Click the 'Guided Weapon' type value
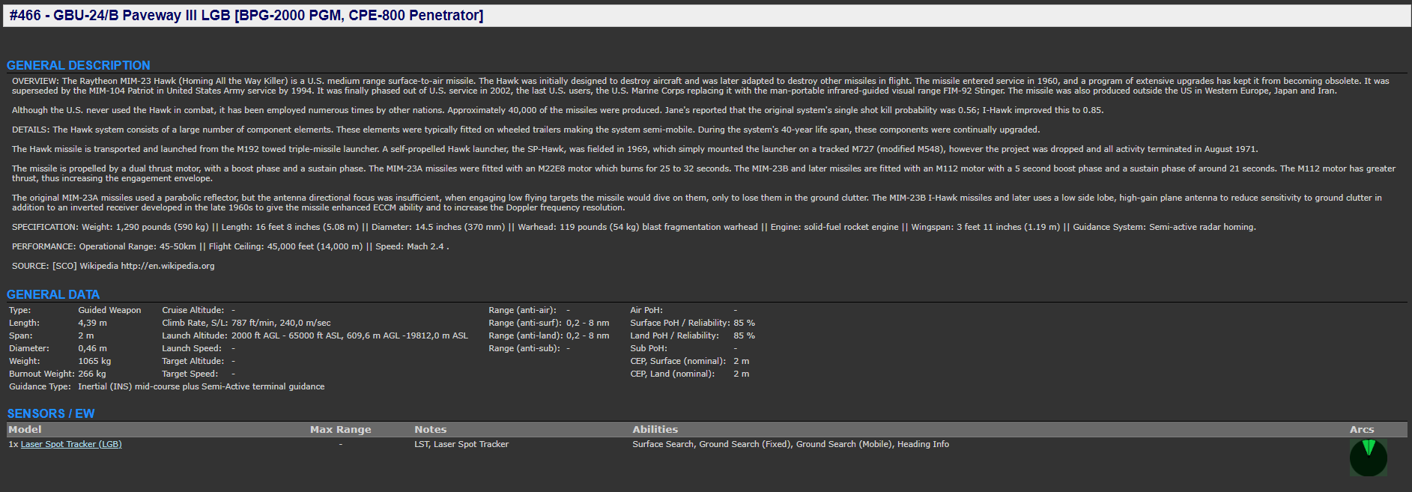 tap(109, 310)
